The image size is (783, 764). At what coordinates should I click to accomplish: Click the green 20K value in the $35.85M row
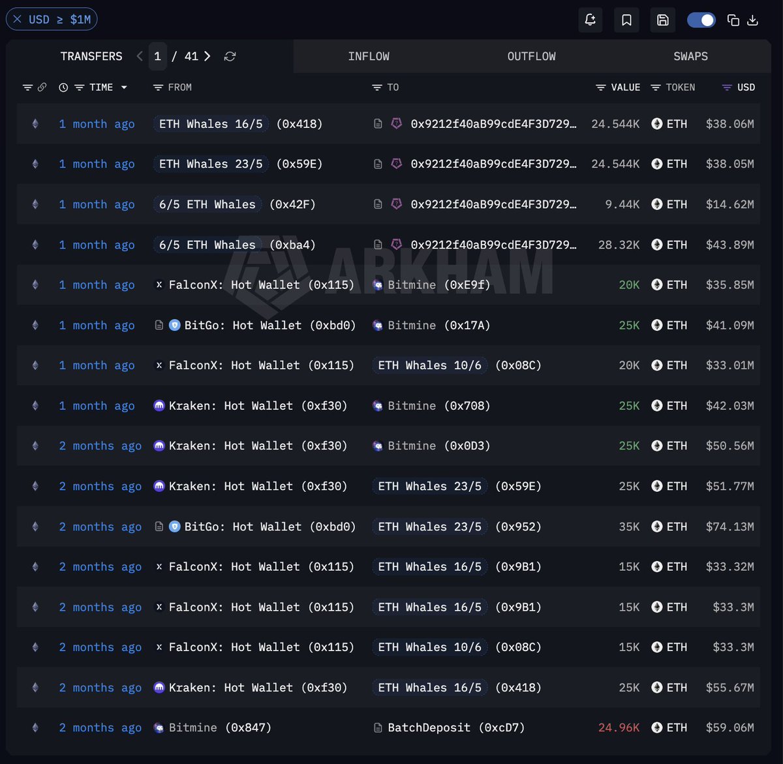tap(629, 285)
